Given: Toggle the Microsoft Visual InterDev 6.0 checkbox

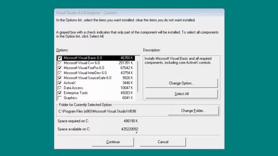Looking at the screenshot, I should pos(60,73).
